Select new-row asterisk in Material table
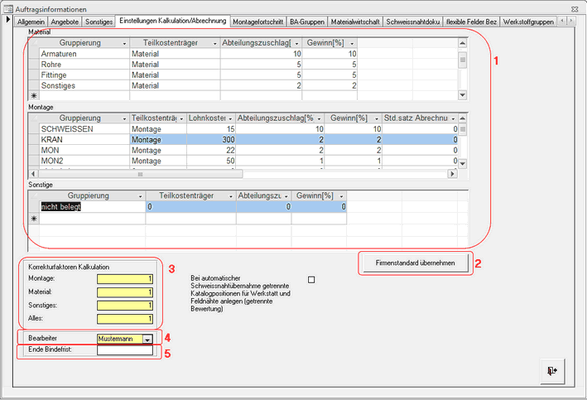The image size is (587, 400). coord(33,97)
